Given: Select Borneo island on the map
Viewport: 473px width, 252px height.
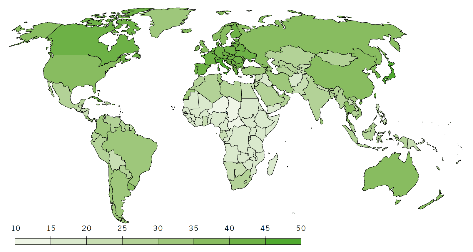Looking at the screenshot, I should click(370, 132).
